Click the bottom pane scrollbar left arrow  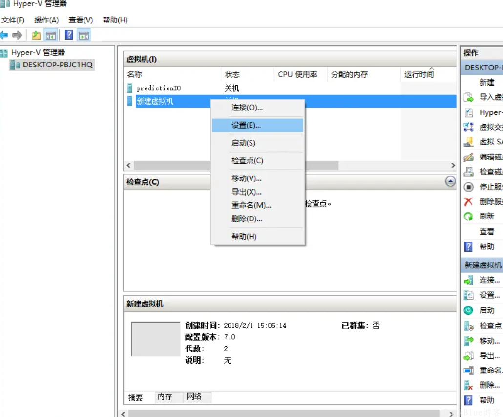124,414
